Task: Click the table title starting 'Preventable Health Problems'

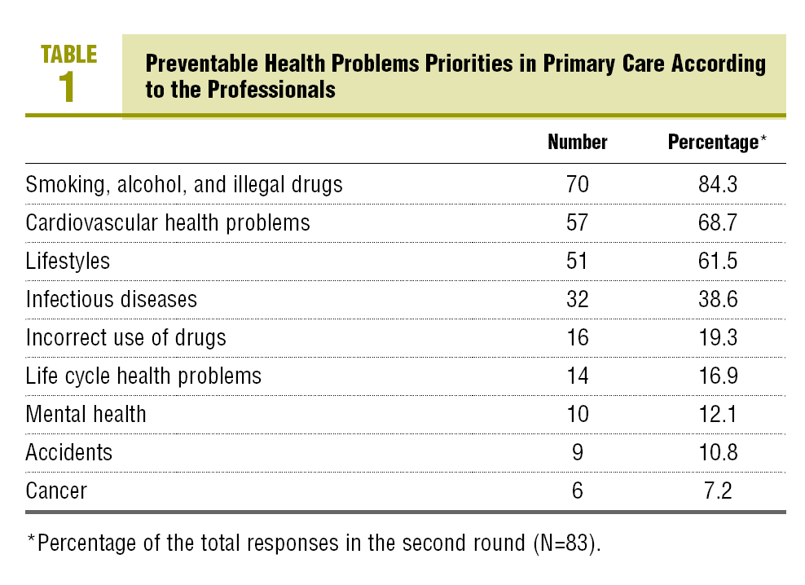Action: tap(455, 76)
